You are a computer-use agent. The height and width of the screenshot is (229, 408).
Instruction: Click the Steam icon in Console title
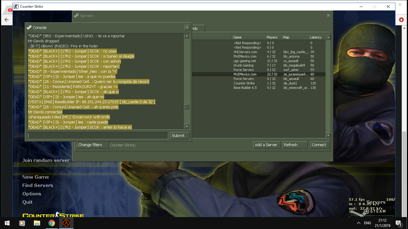tap(29, 27)
